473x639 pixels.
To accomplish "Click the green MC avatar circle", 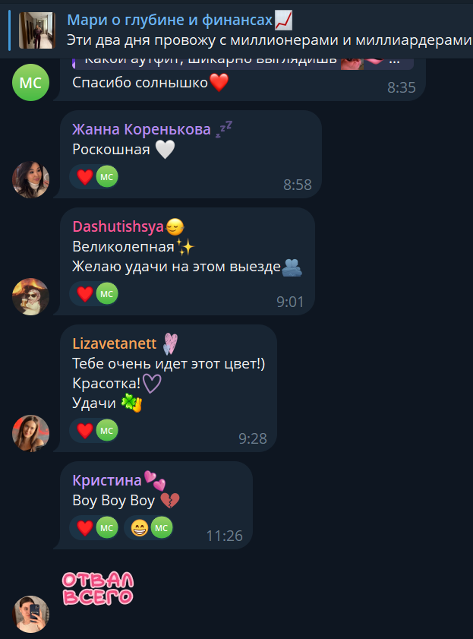I will point(30,82).
